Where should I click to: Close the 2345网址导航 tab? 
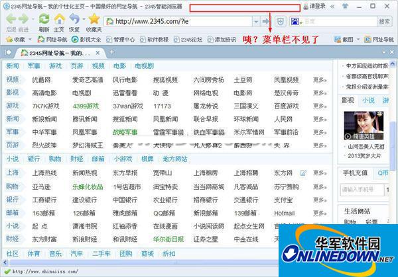[98, 53]
